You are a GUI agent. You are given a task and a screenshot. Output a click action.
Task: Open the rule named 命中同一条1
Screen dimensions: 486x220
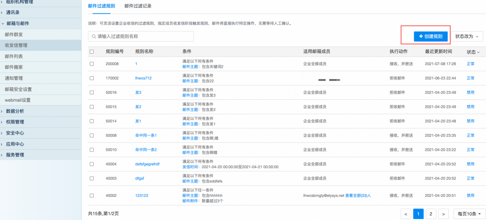[146, 135]
